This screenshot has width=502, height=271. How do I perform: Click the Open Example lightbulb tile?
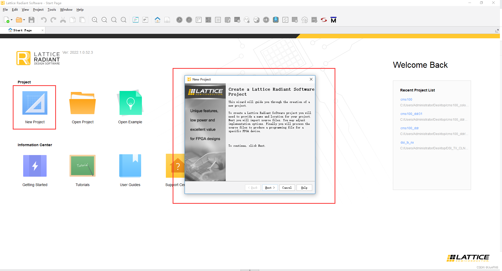pos(130,107)
